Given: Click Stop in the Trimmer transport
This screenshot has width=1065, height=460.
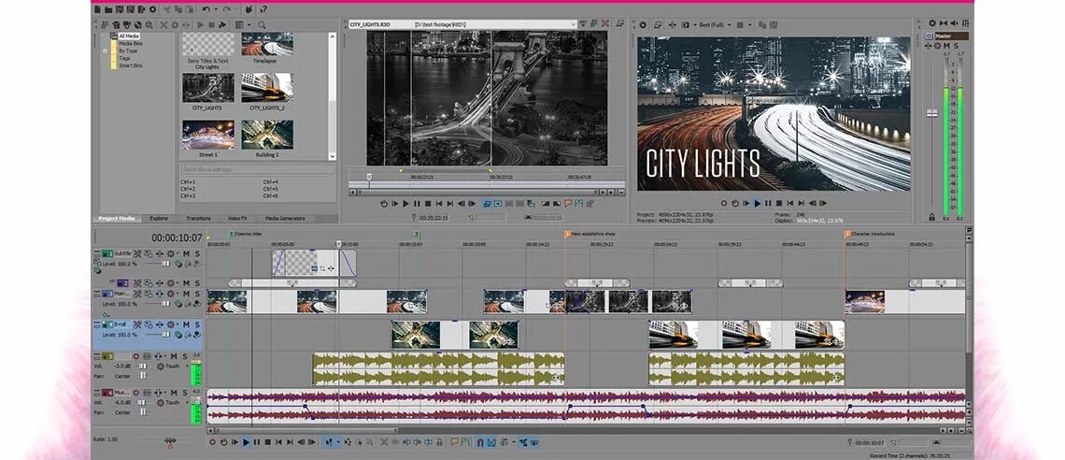Looking at the screenshot, I should click(x=428, y=203).
